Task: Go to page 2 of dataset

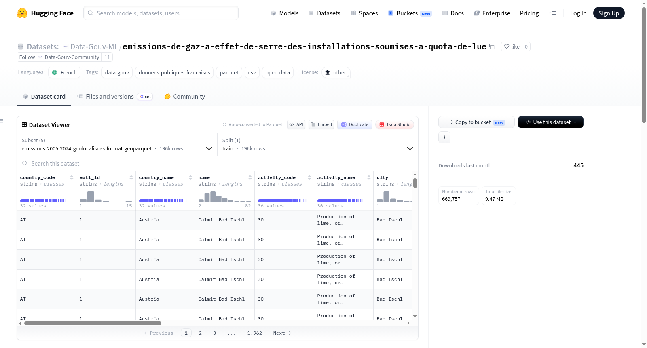Action: pos(200,333)
